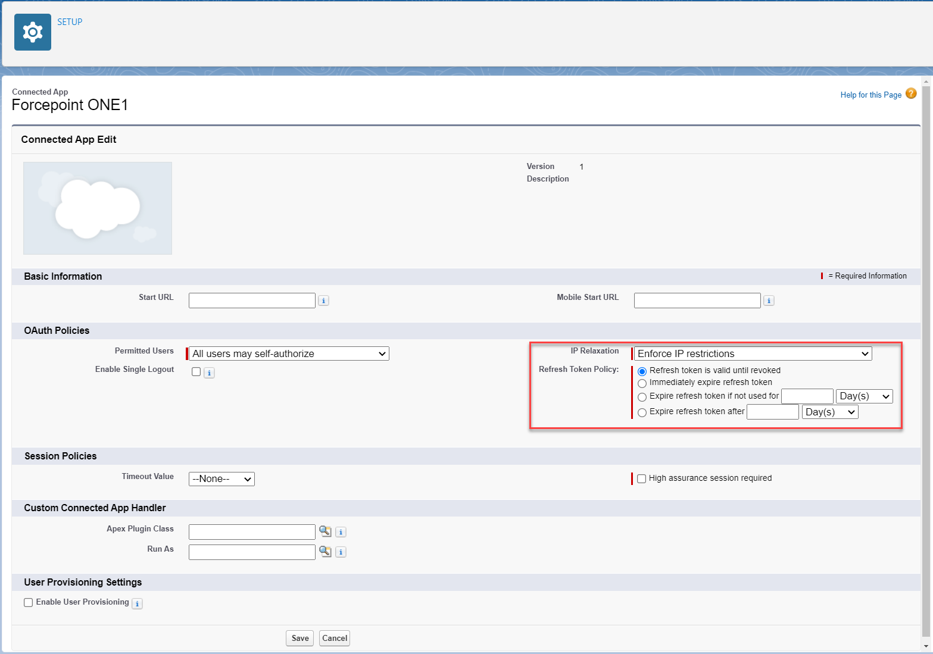The width and height of the screenshot is (933, 654).
Task: Click the info icon beside Enable Single Logout
Action: click(x=209, y=373)
